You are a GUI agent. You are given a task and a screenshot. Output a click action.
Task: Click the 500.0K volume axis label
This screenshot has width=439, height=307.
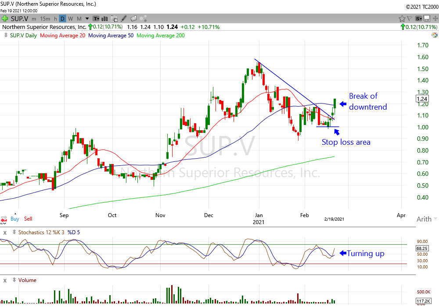(x=424, y=292)
